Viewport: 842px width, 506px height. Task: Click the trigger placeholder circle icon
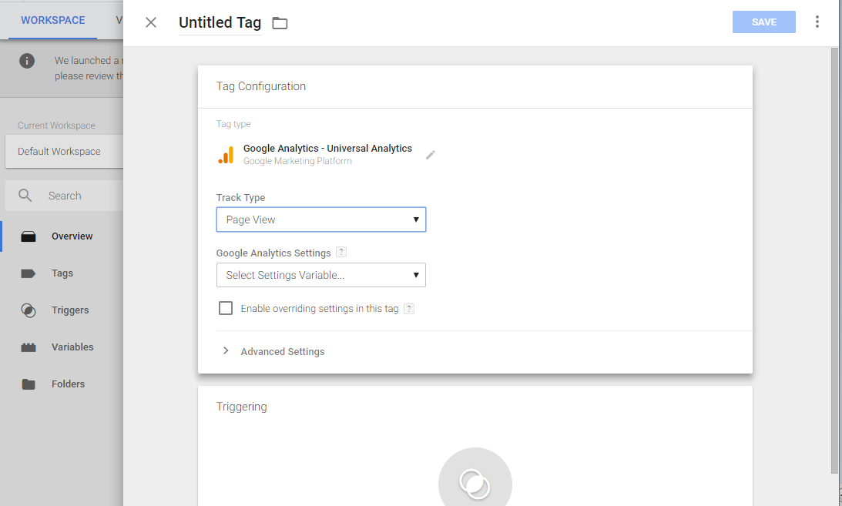475,484
